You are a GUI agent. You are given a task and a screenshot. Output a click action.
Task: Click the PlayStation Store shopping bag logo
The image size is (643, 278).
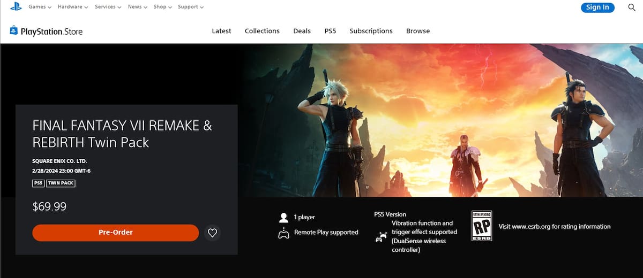(14, 31)
